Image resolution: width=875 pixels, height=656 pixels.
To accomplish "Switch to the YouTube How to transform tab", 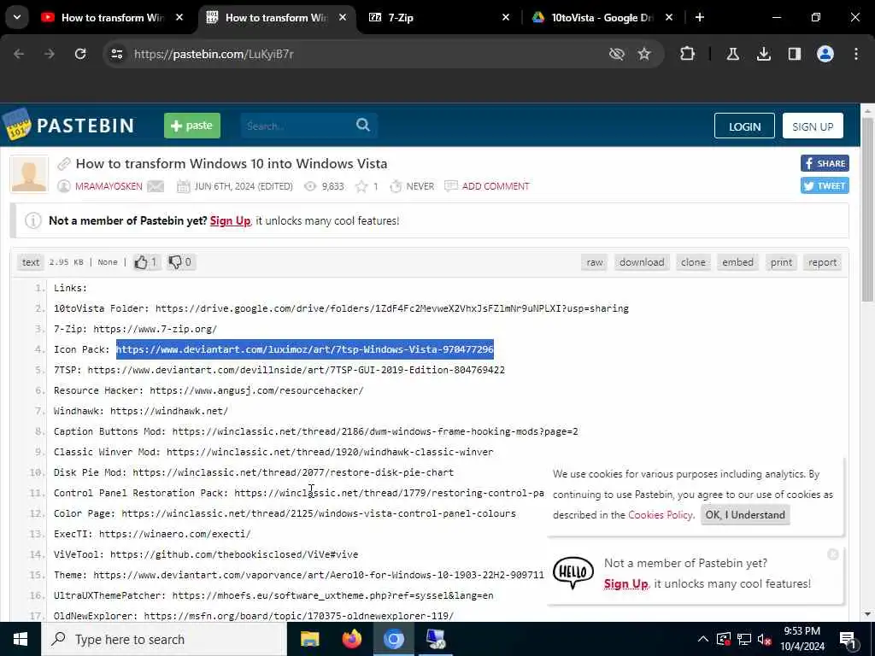I will pyautogui.click(x=112, y=18).
